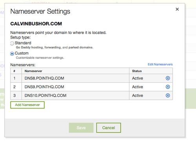Click the Standard option label text
Image resolution: width=196 pixels, height=145 pixels.
23,43
